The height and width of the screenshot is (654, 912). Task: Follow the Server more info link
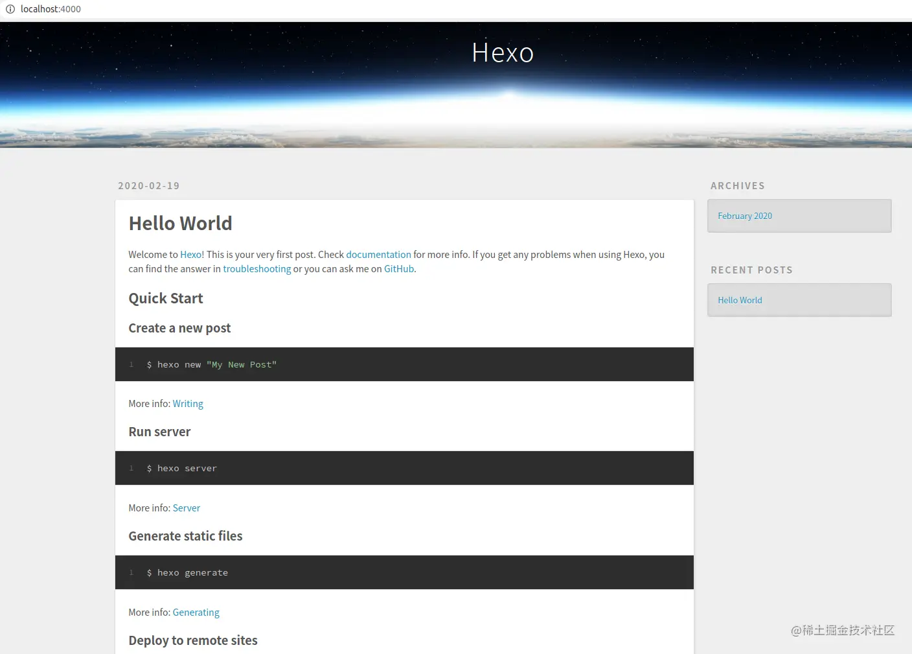[x=186, y=508]
